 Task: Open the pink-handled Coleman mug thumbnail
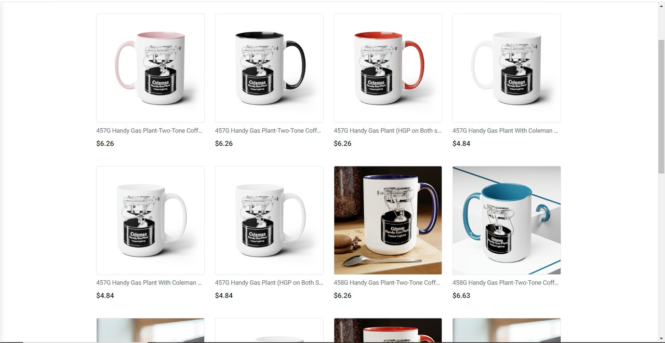coord(150,68)
